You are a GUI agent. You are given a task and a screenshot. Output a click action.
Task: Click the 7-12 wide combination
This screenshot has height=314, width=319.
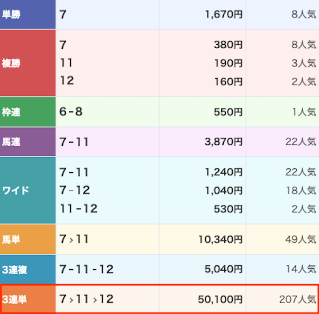74,190
